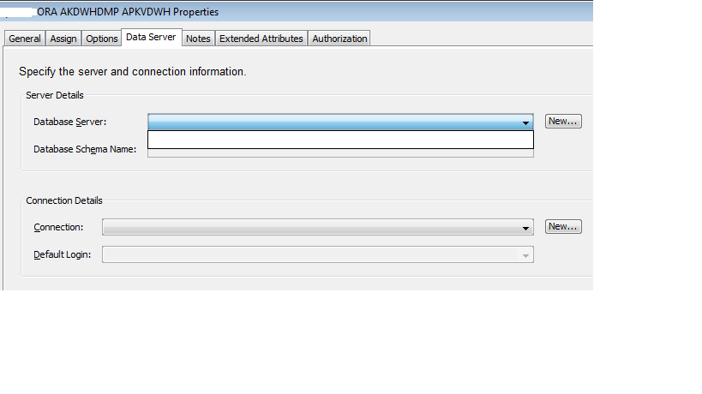Image resolution: width=702 pixels, height=394 pixels.
Task: Select the Options tab
Action: pyautogui.click(x=102, y=39)
